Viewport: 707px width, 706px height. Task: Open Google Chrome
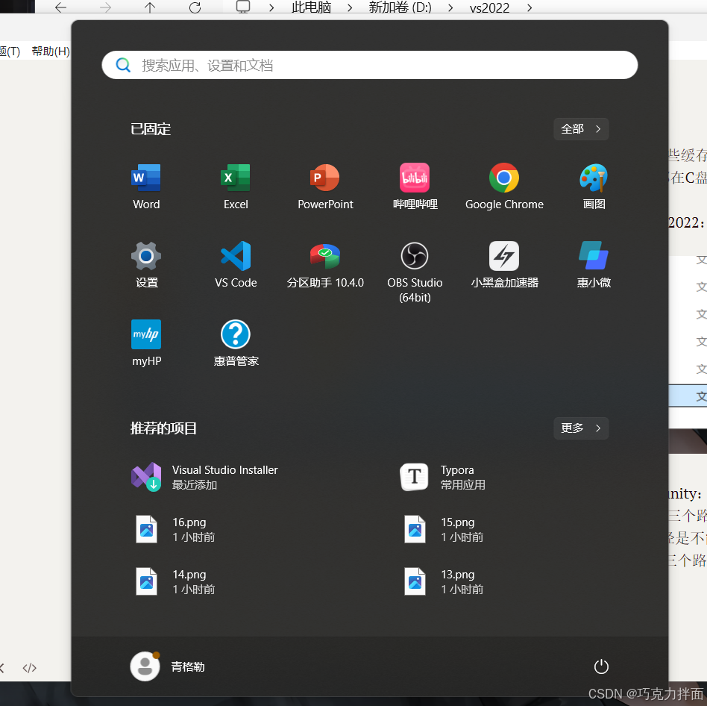click(504, 187)
